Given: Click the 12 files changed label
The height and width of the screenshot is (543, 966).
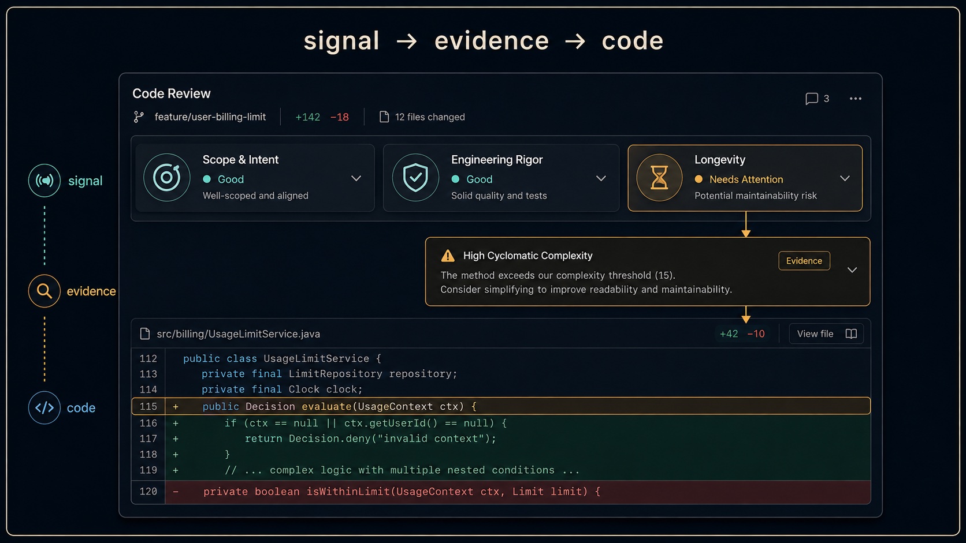Looking at the screenshot, I should coord(430,117).
